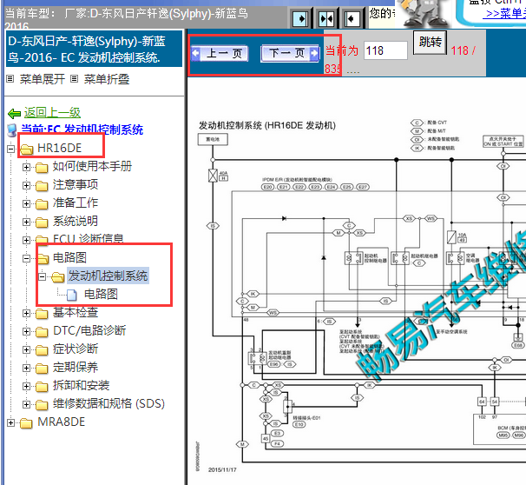Viewport: 526px width, 485px height.
Task: Click the mechanic mascot image at top
Action: 424,13
